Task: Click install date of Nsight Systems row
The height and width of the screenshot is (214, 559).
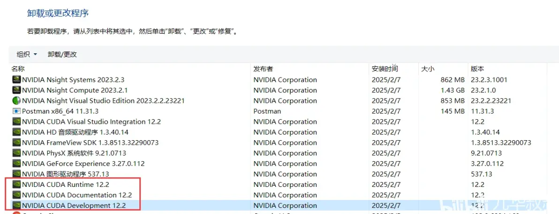Action: tap(386, 79)
